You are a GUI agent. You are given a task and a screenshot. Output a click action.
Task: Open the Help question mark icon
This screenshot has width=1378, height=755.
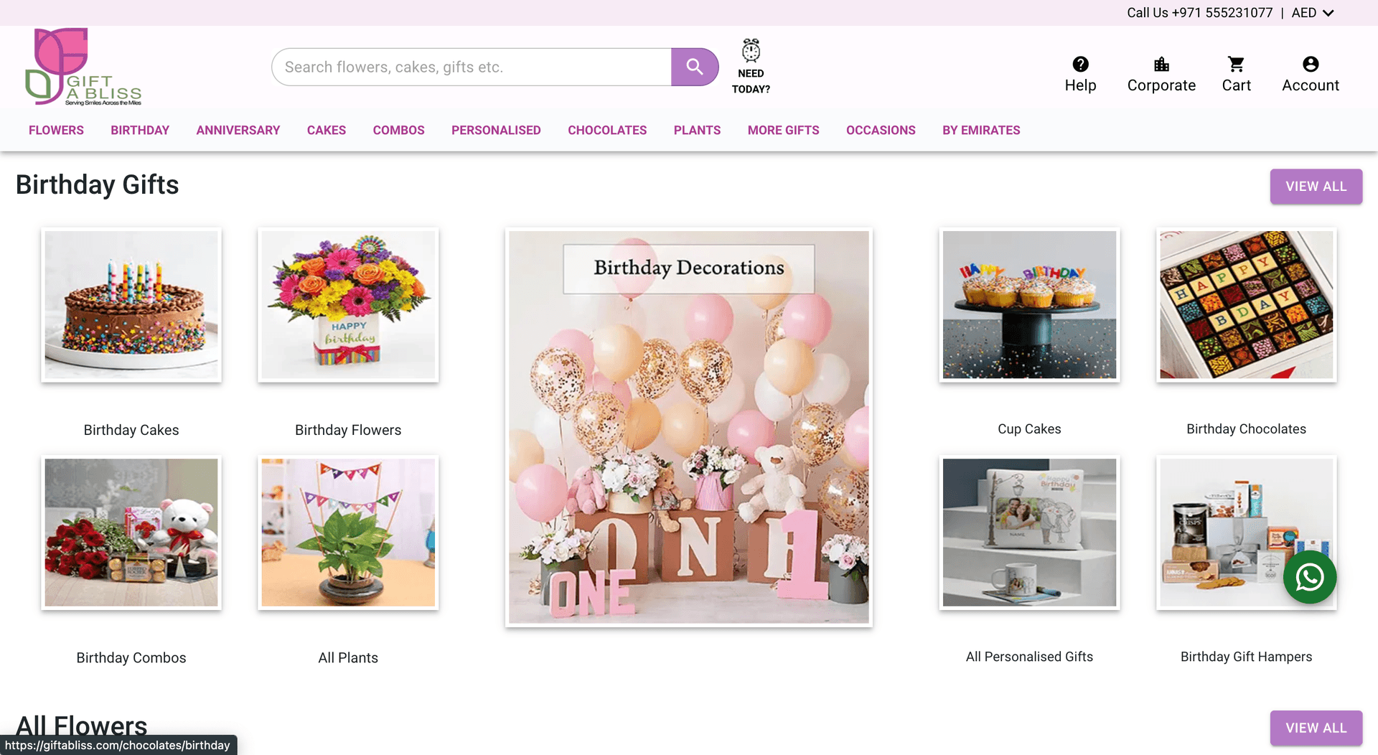click(1080, 64)
